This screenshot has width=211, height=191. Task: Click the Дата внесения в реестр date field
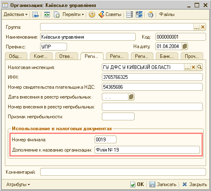[115, 97]
